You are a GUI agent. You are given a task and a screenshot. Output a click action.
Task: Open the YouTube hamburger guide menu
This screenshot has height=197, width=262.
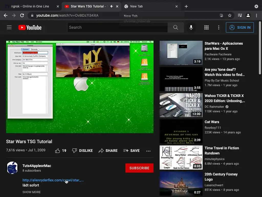(x=9, y=27)
